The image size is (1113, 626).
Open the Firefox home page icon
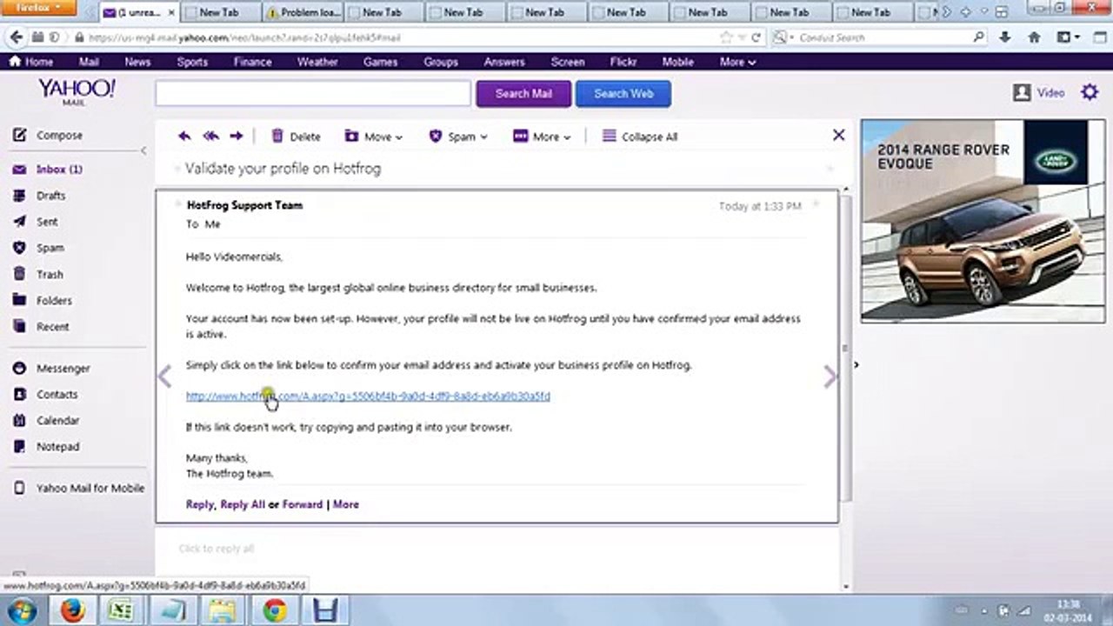click(x=1034, y=37)
